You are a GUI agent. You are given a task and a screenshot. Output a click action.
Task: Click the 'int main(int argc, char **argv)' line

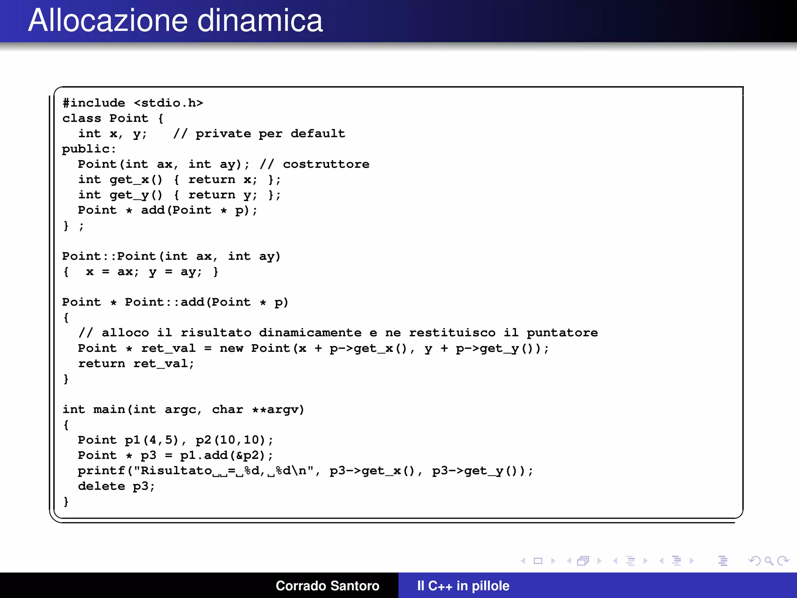pyautogui.click(x=183, y=410)
